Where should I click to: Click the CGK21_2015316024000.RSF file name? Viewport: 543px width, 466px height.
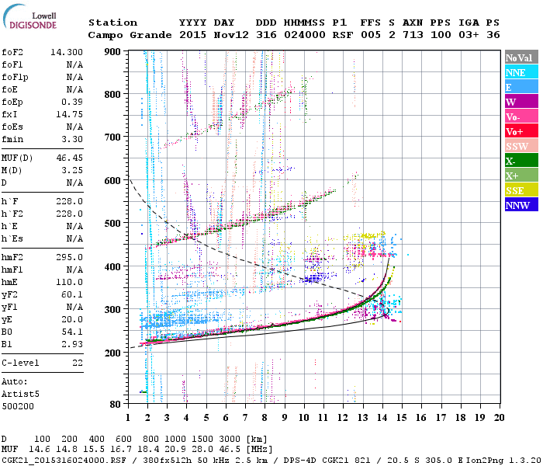[64, 461]
